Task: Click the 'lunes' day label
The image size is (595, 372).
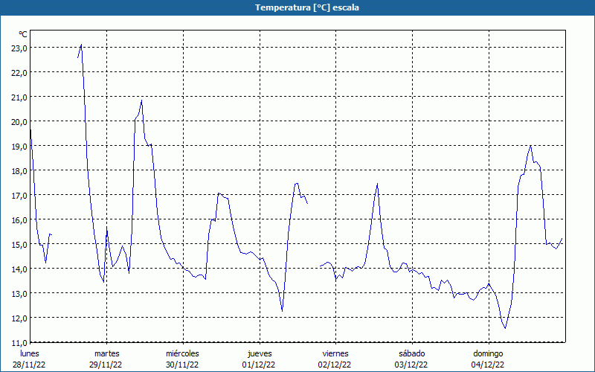Action: click(30, 353)
